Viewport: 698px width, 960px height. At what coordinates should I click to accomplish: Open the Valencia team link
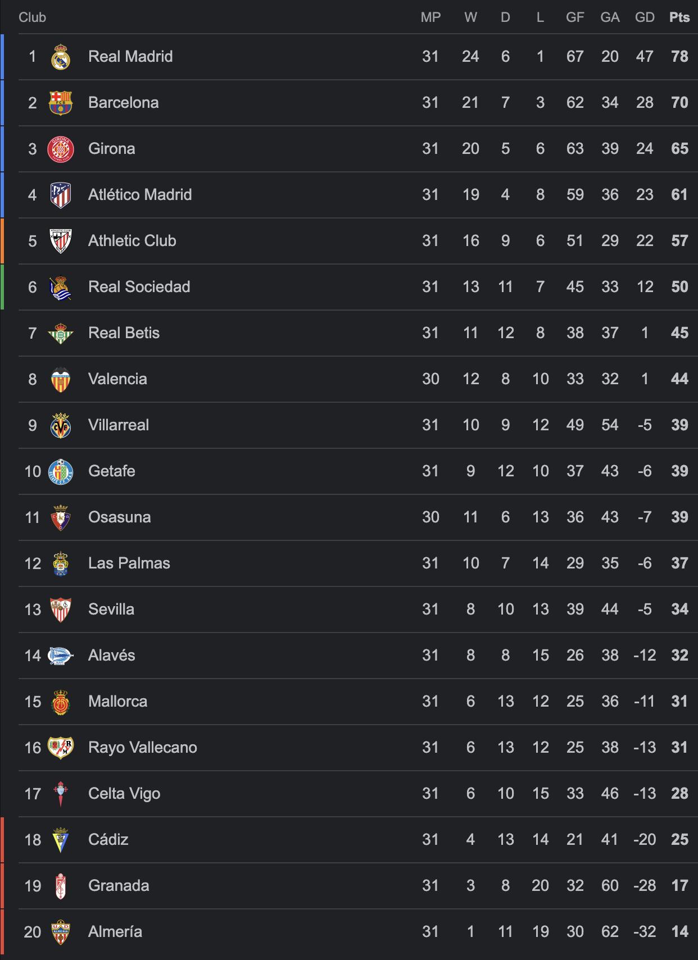pos(117,379)
